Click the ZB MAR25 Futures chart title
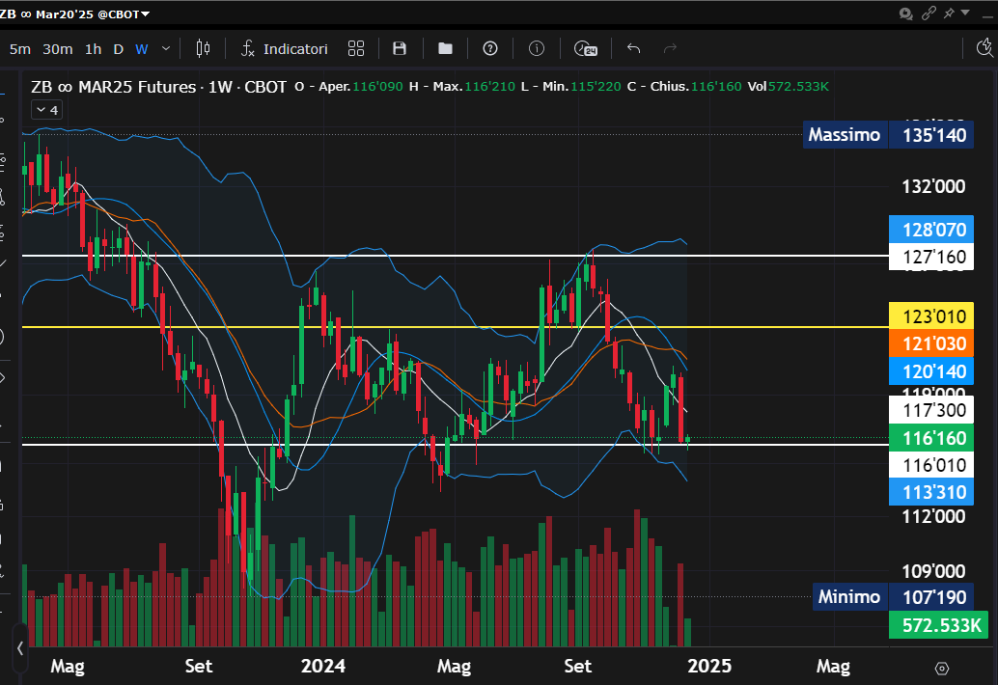This screenshot has width=998, height=685. tap(159, 86)
